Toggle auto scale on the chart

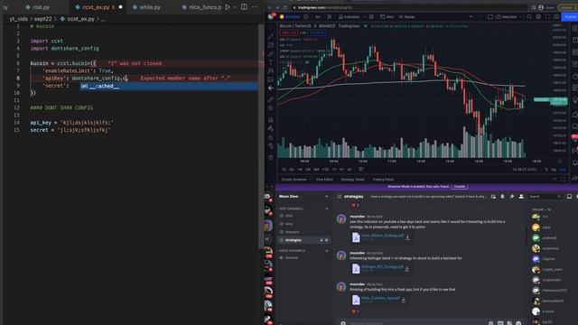[x=563, y=170]
